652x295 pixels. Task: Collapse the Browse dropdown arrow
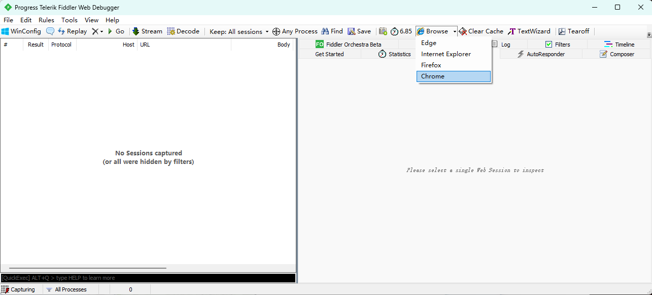(455, 31)
